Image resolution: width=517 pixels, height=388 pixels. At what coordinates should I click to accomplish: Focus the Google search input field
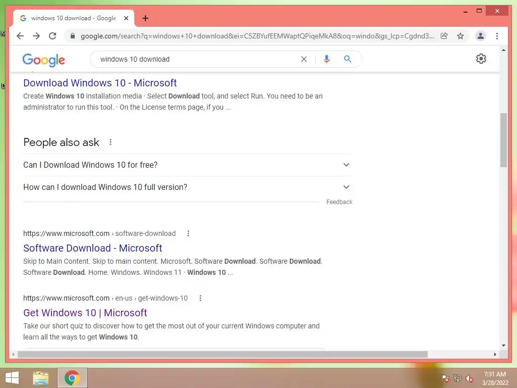(x=198, y=59)
